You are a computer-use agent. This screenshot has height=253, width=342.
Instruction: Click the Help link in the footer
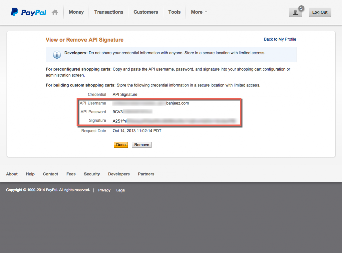[x=30, y=174]
